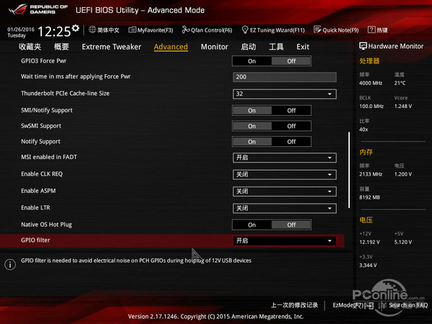
Task: Select the Advanced tab
Action: (x=171, y=47)
